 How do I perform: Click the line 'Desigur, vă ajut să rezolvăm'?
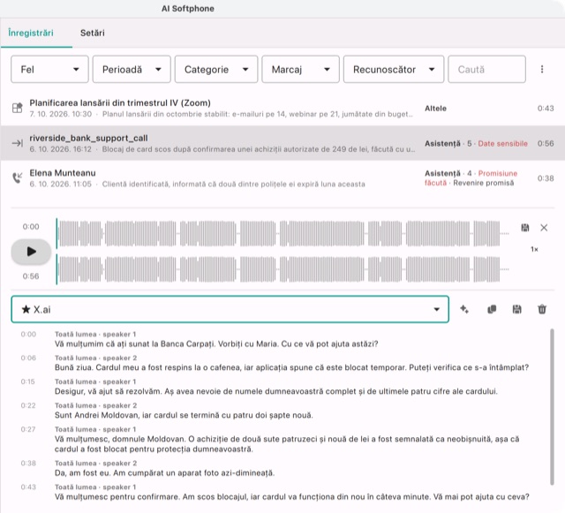click(276, 391)
